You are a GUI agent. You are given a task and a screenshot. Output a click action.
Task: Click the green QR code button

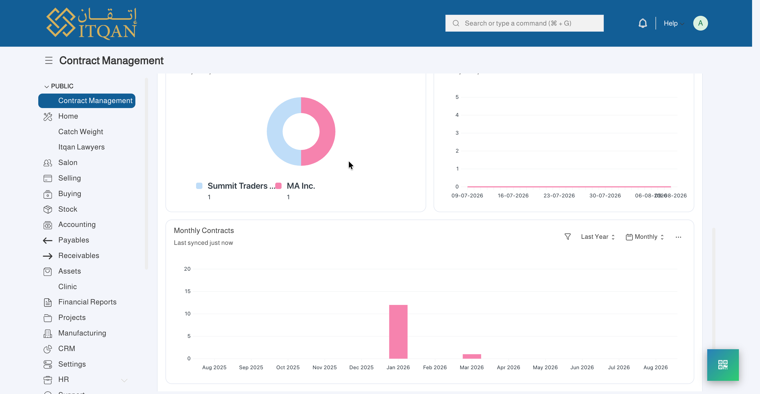[723, 365]
